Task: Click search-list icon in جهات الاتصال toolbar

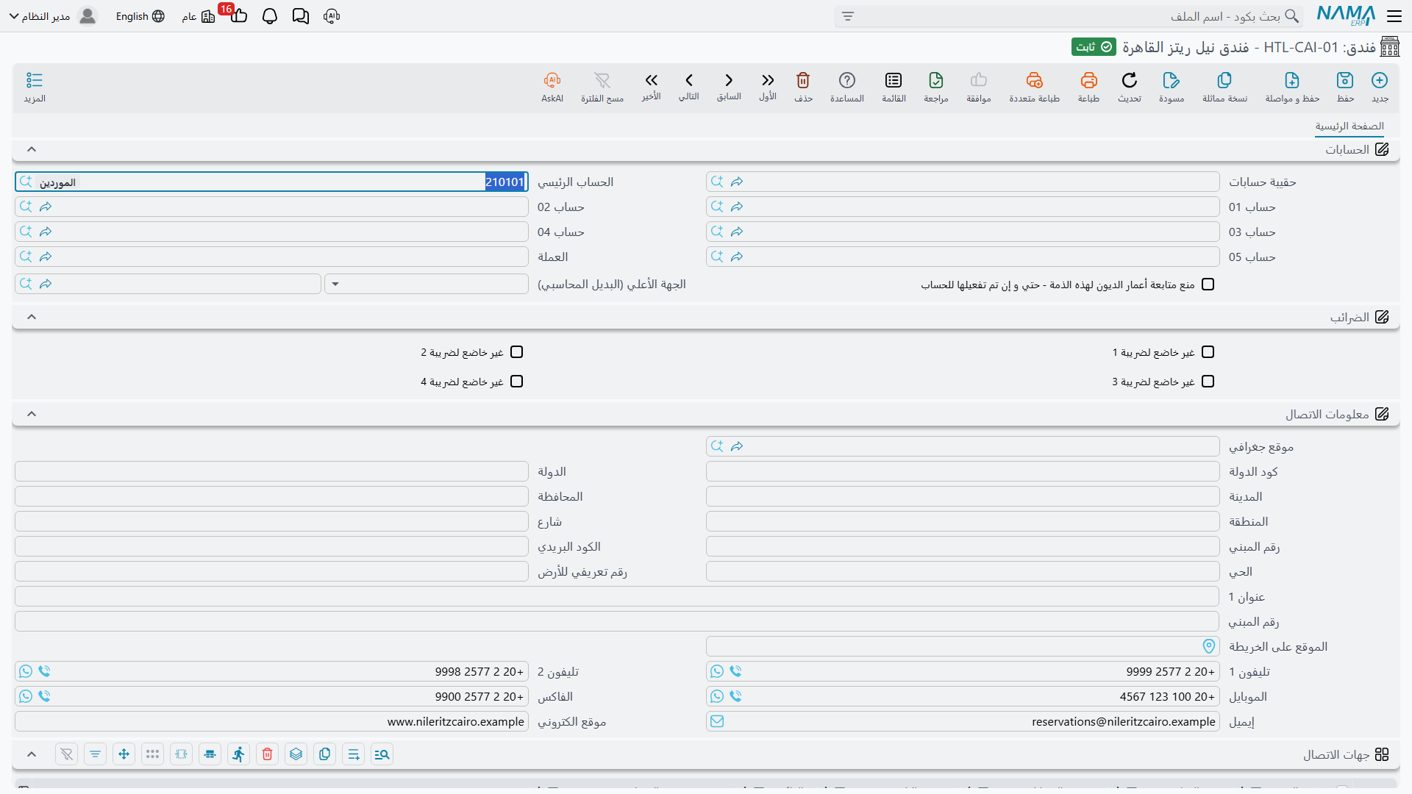Action: [x=382, y=754]
